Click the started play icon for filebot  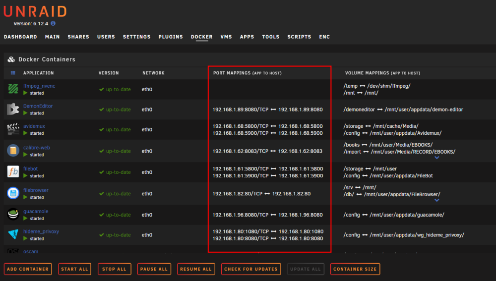(x=25, y=176)
